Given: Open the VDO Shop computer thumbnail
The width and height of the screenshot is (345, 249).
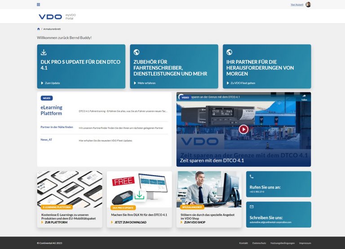Looking at the screenshot, I should point(209,188).
